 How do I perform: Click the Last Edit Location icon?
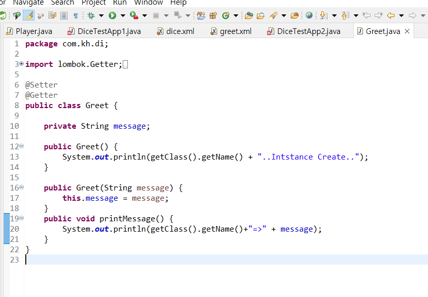click(x=367, y=15)
